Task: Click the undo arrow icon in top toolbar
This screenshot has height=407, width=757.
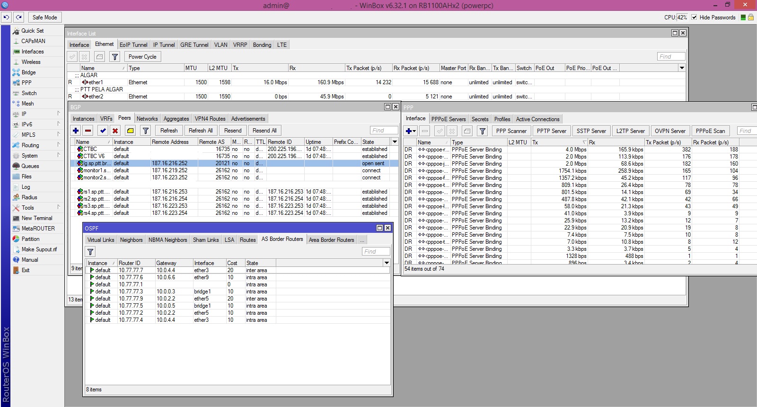Action: pos(6,18)
